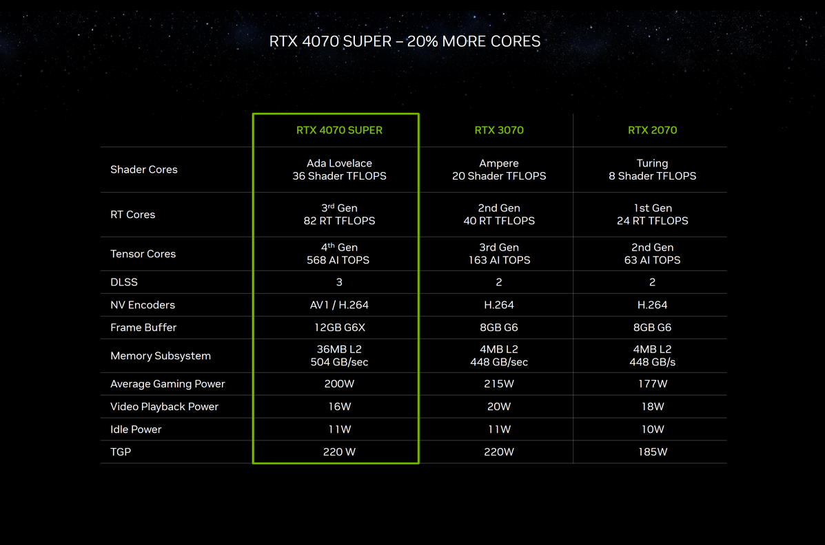Click the 'Video Playback Power' row label
This screenshot has width=825, height=545.
tap(164, 407)
